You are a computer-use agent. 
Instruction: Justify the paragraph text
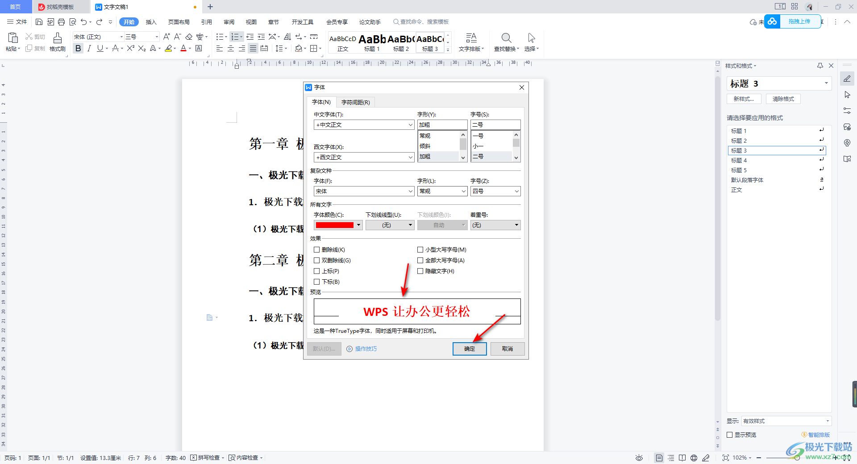(x=253, y=48)
